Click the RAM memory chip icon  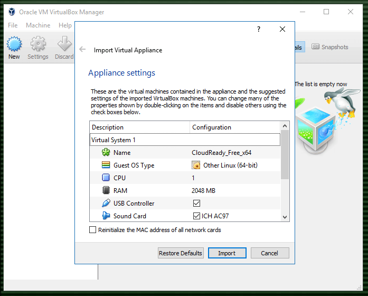click(x=106, y=190)
